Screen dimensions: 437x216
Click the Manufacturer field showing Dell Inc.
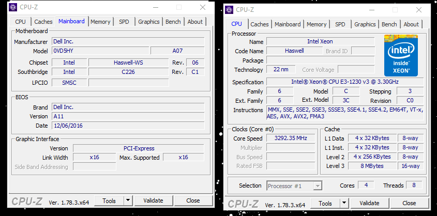(128, 42)
